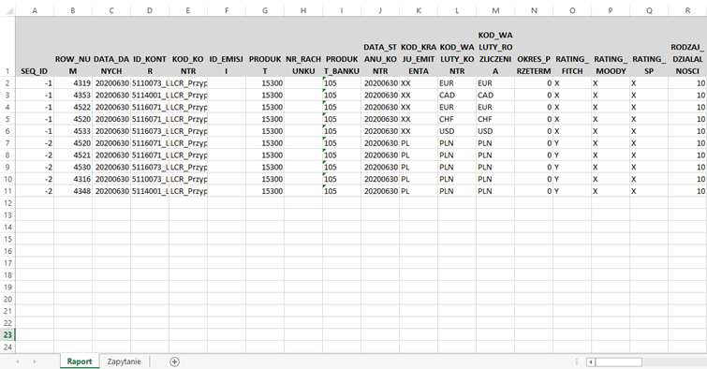Click the horizontal scrollbar left arrow
707x369 pixels.
[590, 362]
